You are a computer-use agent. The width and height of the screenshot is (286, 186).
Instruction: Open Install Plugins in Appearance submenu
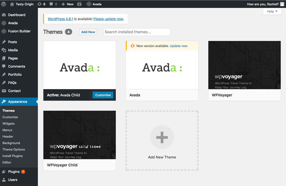pos(13,156)
